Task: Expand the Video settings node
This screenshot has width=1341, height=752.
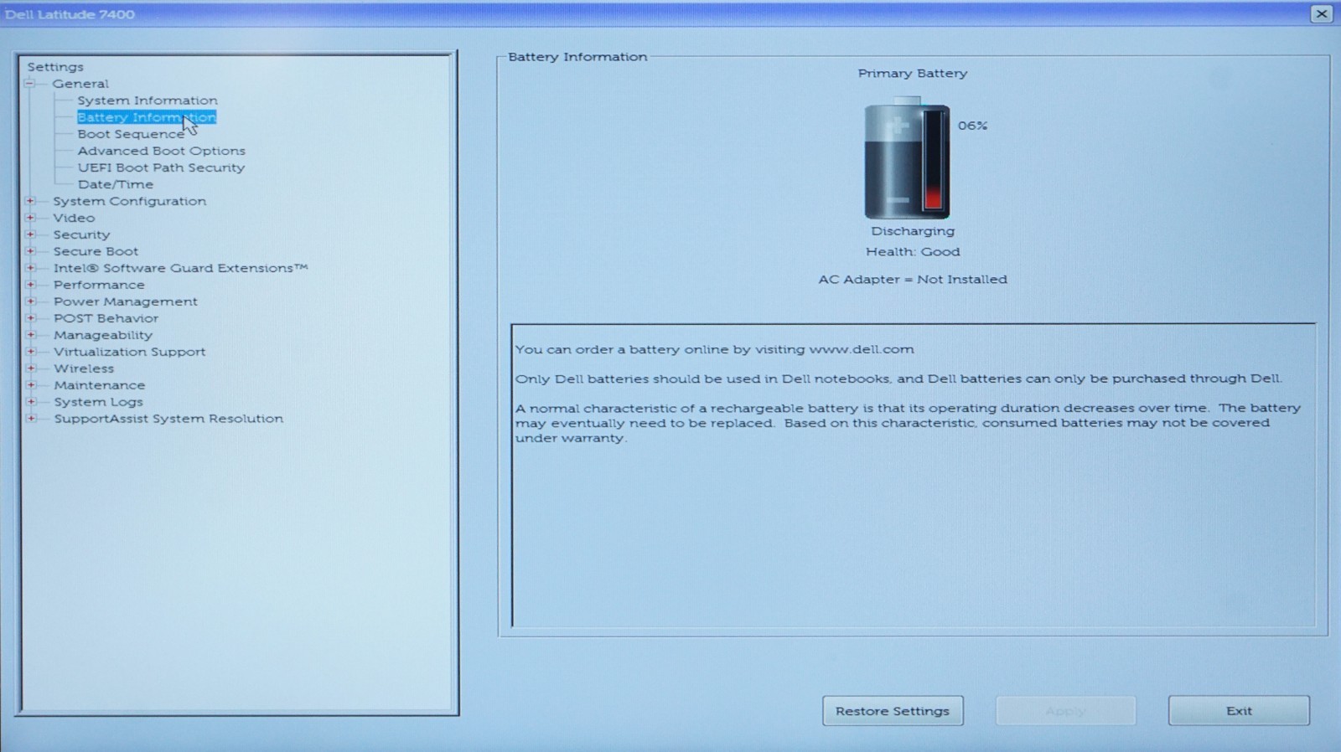Action: (31, 218)
